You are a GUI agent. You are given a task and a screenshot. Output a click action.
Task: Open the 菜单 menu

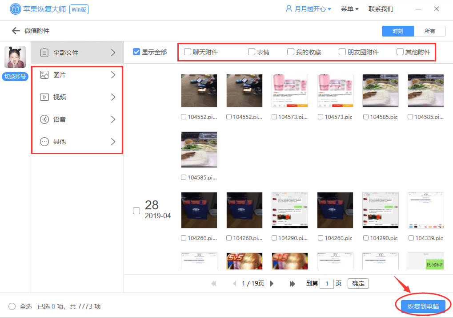[349, 8]
